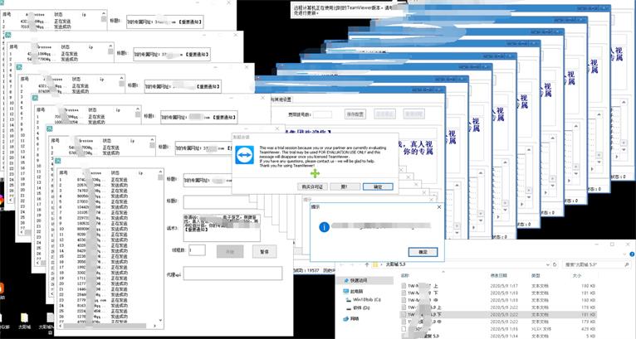The height and width of the screenshot is (339, 636).
Task: Sort files by the 修改日期 column header
Action: [500, 275]
